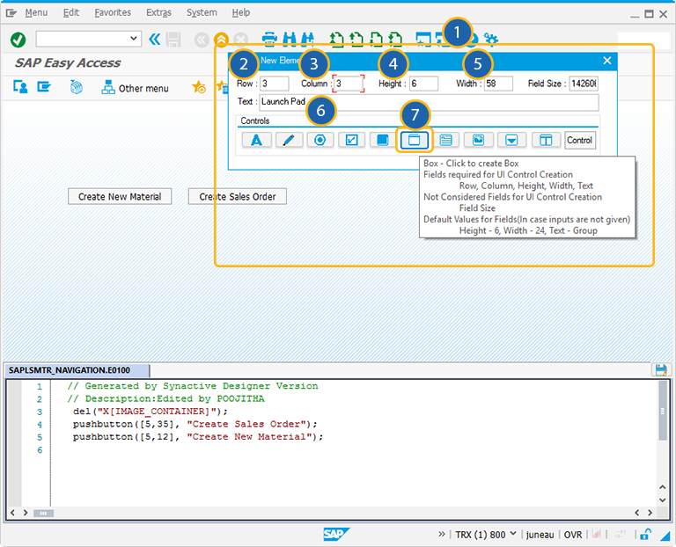The width and height of the screenshot is (676, 547).
Task: Select the SAPLSMTR_NAVIGATION.E0100 script tab
Action: (77, 370)
